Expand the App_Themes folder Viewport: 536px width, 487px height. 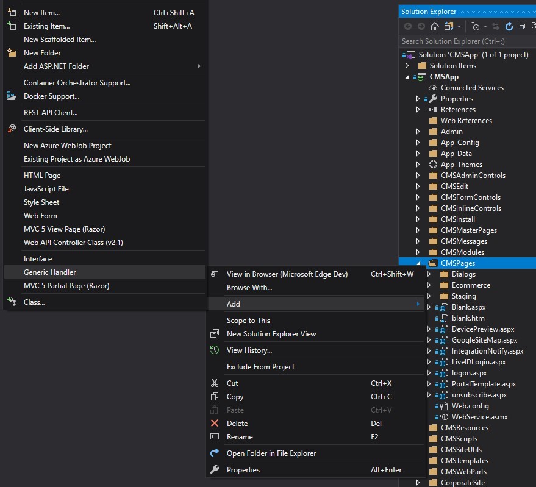(418, 165)
